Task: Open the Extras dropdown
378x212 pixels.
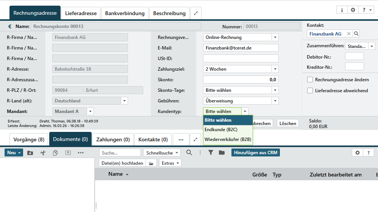Action: click(x=170, y=163)
